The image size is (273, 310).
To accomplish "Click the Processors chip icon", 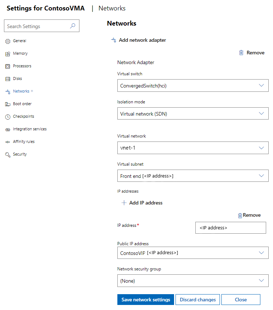I will point(8,67).
